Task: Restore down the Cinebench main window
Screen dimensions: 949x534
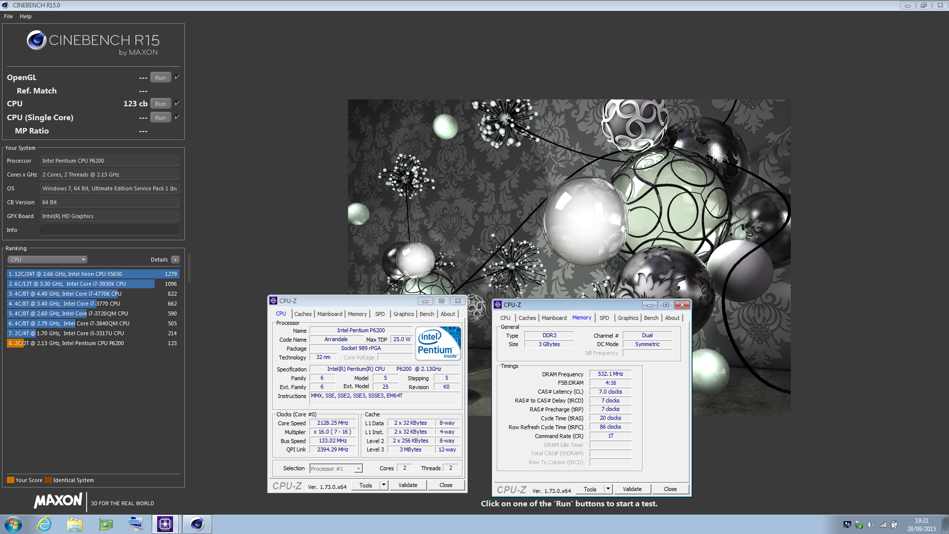Action: pos(923,5)
